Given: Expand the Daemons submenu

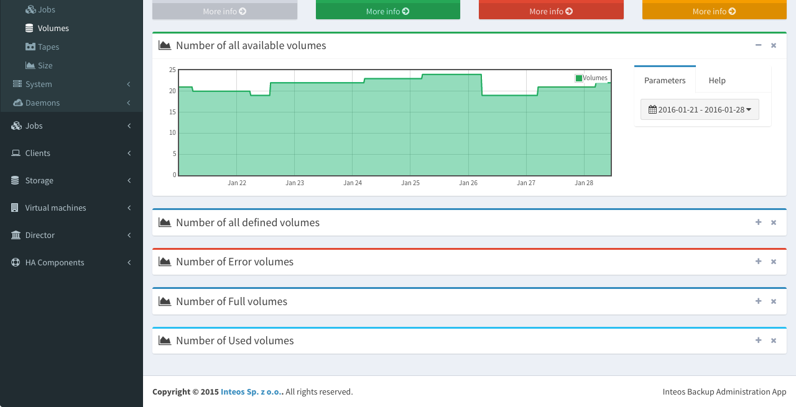Looking at the screenshot, I should [x=72, y=103].
